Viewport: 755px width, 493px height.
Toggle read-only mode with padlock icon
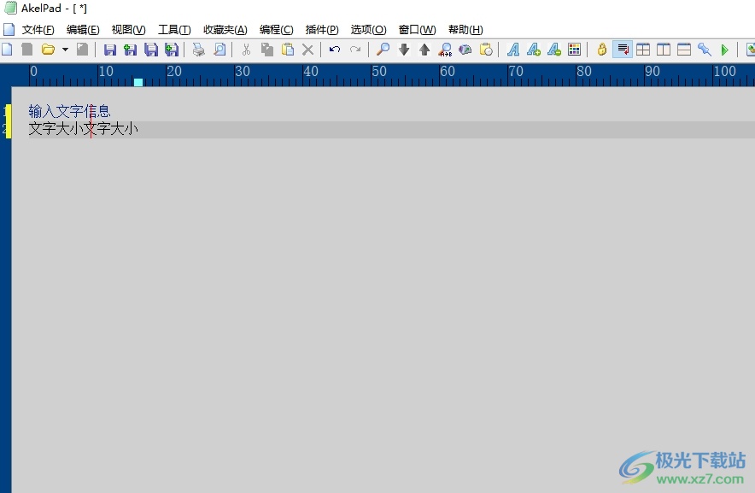point(602,50)
